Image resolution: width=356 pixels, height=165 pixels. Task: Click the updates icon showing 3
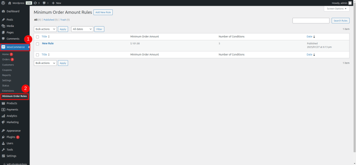(x=35, y=3)
